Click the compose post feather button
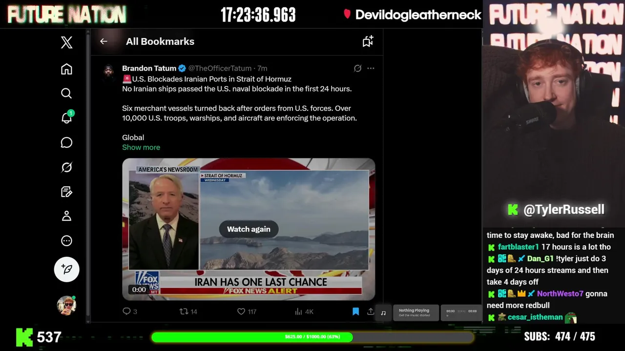The image size is (625, 351). pyautogui.click(x=66, y=269)
